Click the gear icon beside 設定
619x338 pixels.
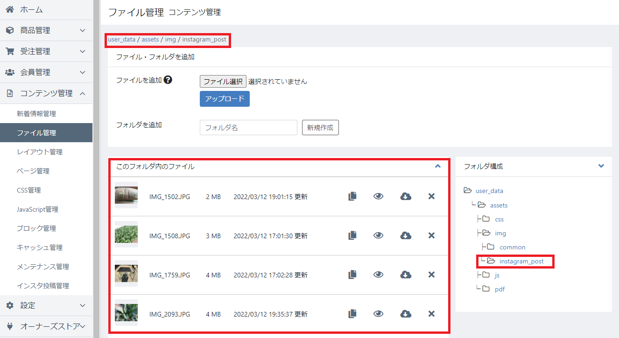[x=10, y=305]
